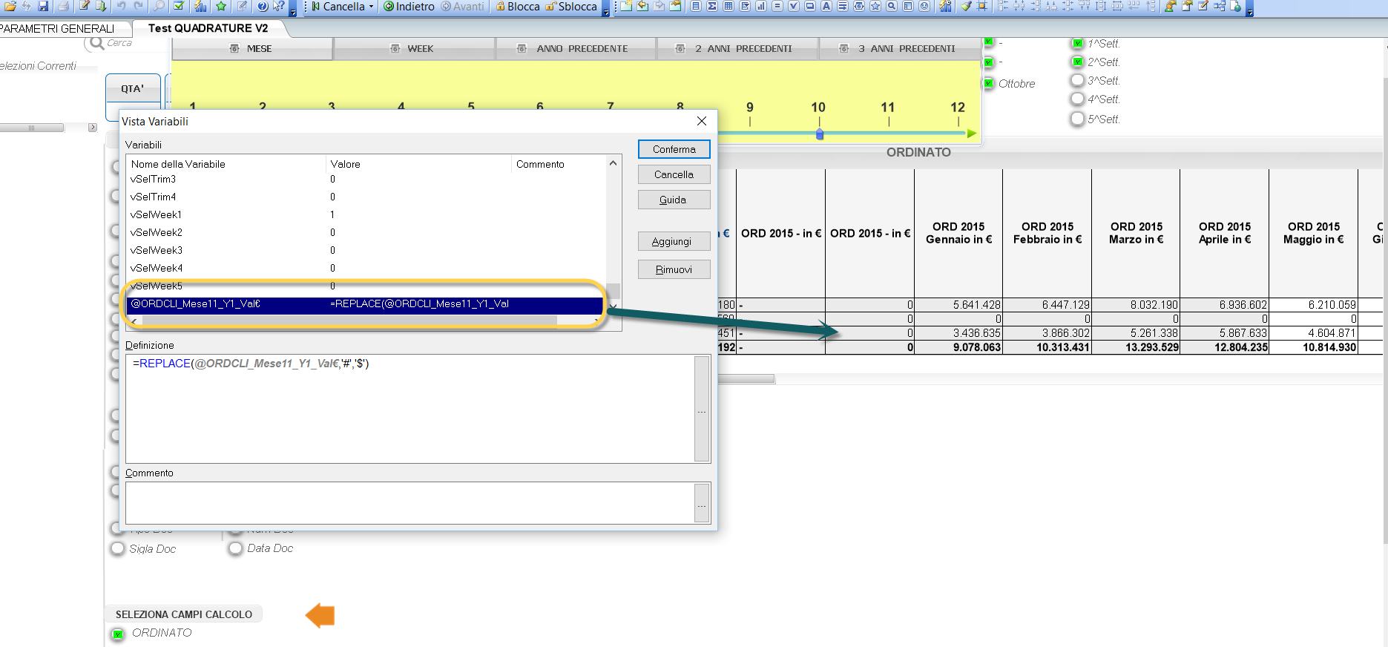This screenshot has height=647, width=1388.
Task: Create a Text Object with the A icon
Action: [x=826, y=6]
